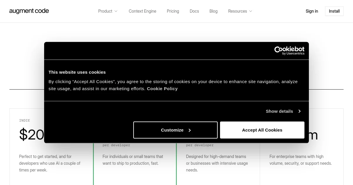Click the arrow icon in Customize button

pyautogui.click(x=190, y=130)
